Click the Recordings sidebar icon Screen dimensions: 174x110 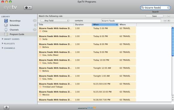tap(6, 21)
